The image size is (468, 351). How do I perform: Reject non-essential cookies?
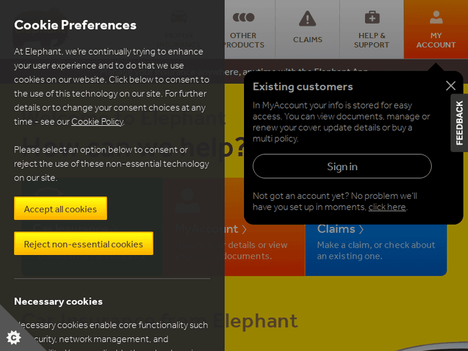84,244
